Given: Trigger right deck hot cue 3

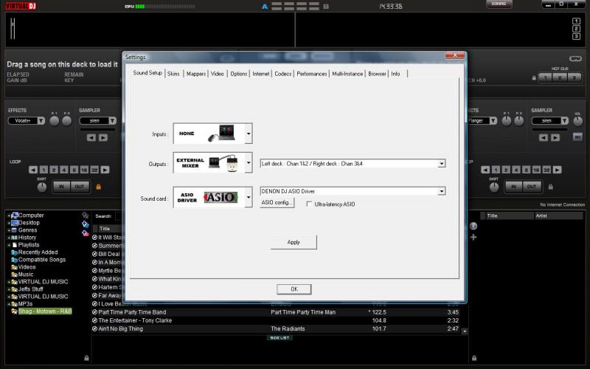Looking at the screenshot, I should (x=575, y=78).
